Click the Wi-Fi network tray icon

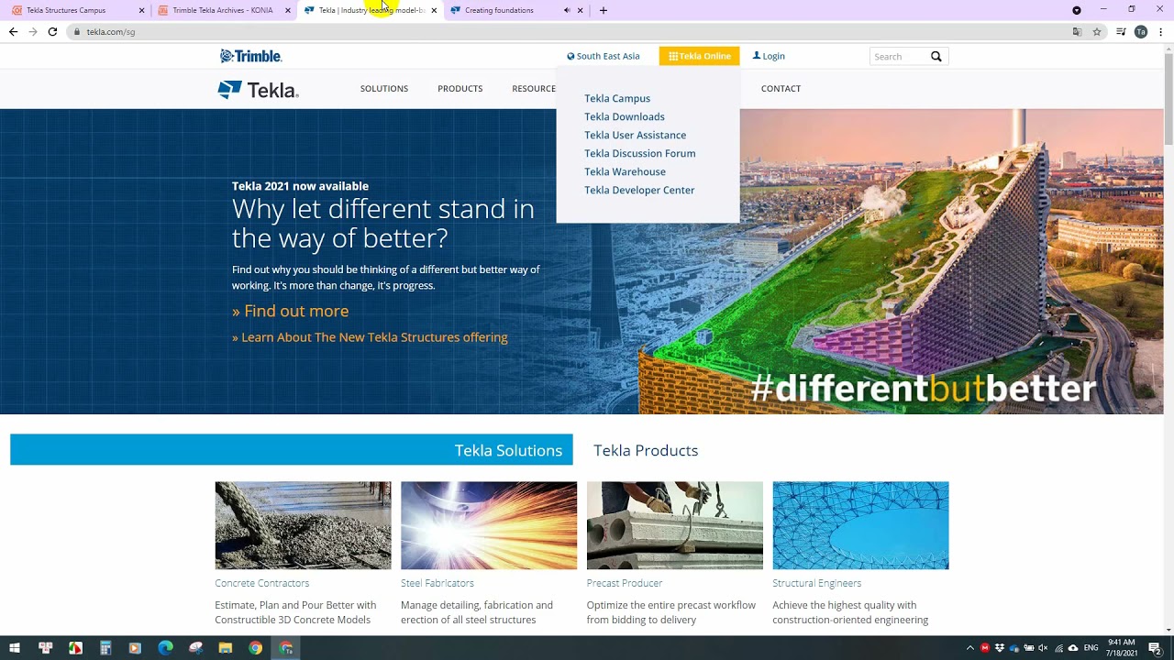coord(1058,648)
